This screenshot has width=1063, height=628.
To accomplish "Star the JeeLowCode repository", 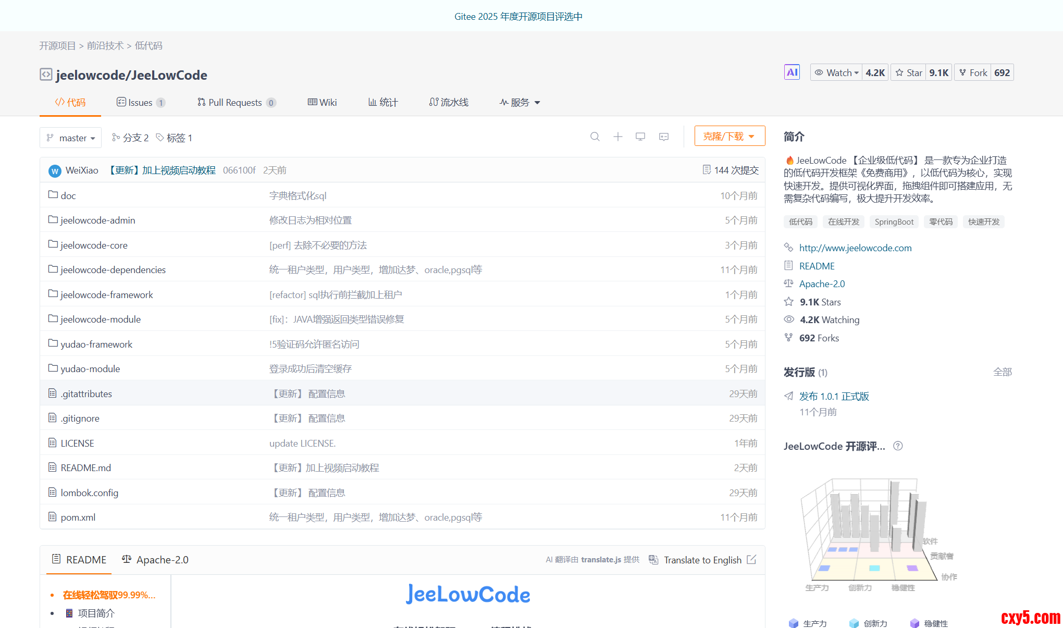I will click(x=909, y=73).
